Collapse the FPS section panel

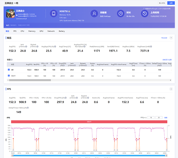click(x=171, y=89)
